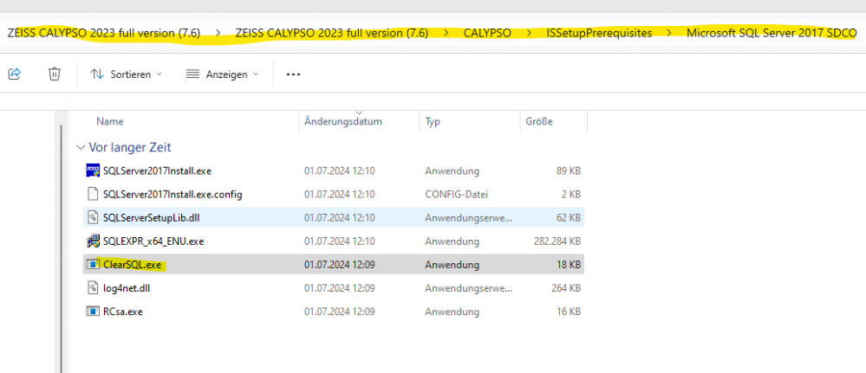Image resolution: width=866 pixels, height=373 pixels.
Task: Click ClearSQL.exe date 01.07.2024 12:09
Action: 340,264
